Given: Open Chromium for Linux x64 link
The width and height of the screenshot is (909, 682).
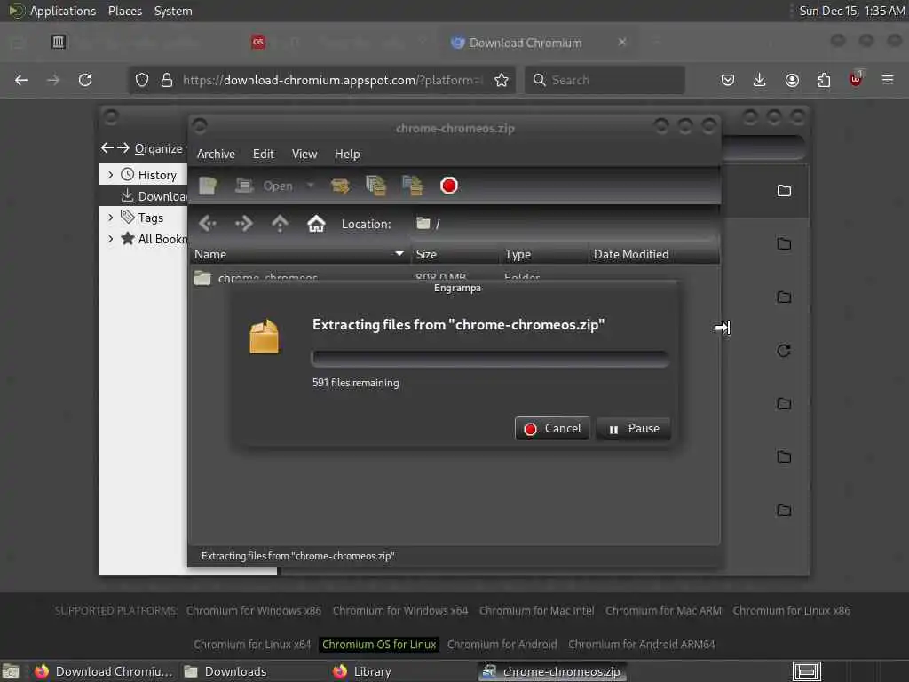Looking at the screenshot, I should coord(252,645).
